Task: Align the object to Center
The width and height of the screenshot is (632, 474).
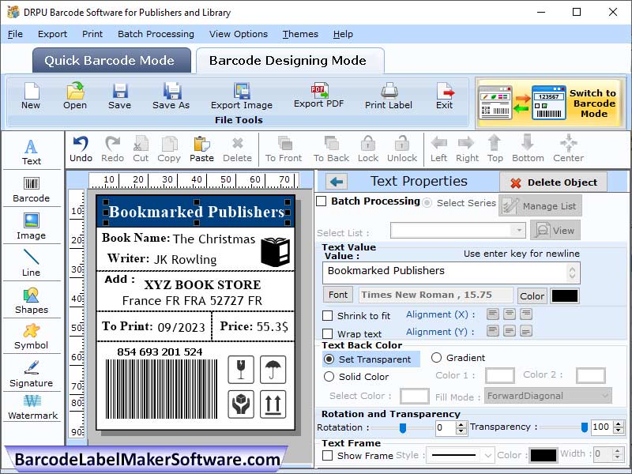Action: pyautogui.click(x=568, y=149)
